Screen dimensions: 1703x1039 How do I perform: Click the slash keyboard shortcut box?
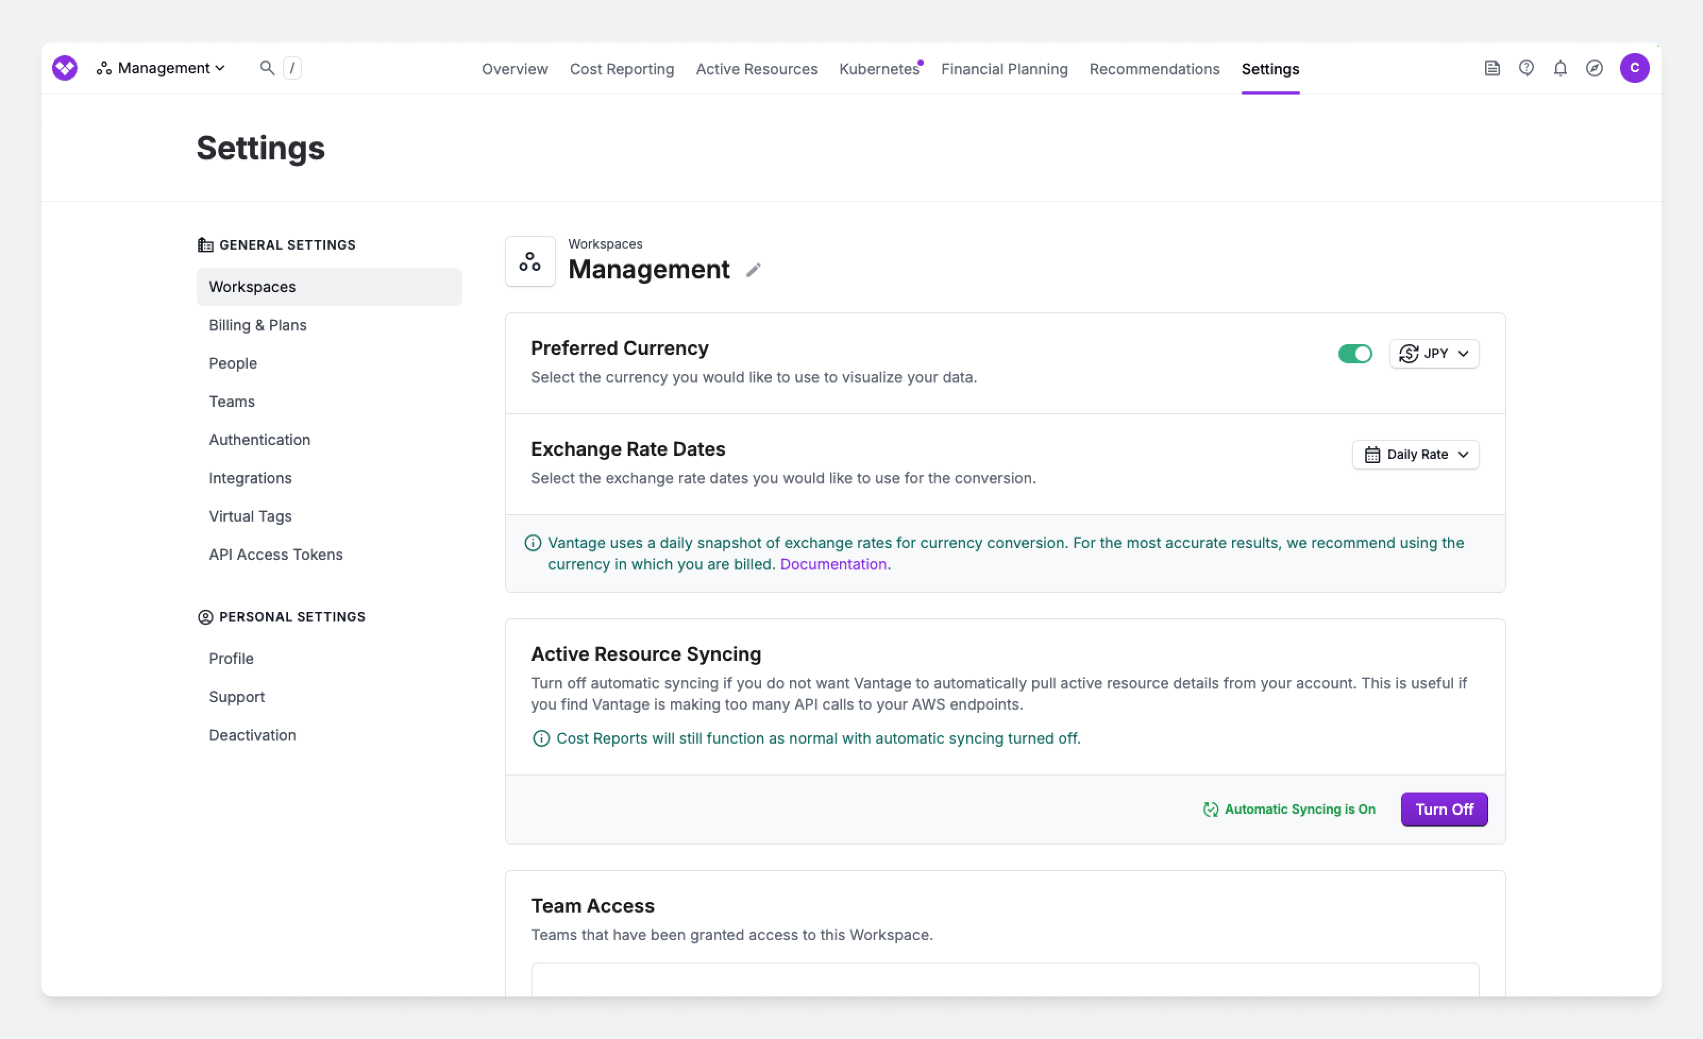pyautogui.click(x=292, y=67)
